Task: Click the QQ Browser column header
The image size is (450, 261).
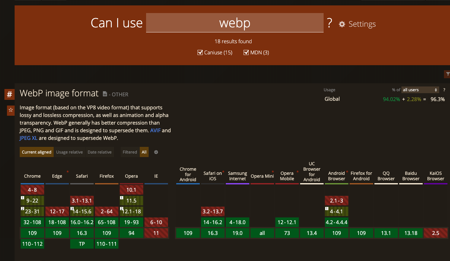Action: [x=386, y=176]
